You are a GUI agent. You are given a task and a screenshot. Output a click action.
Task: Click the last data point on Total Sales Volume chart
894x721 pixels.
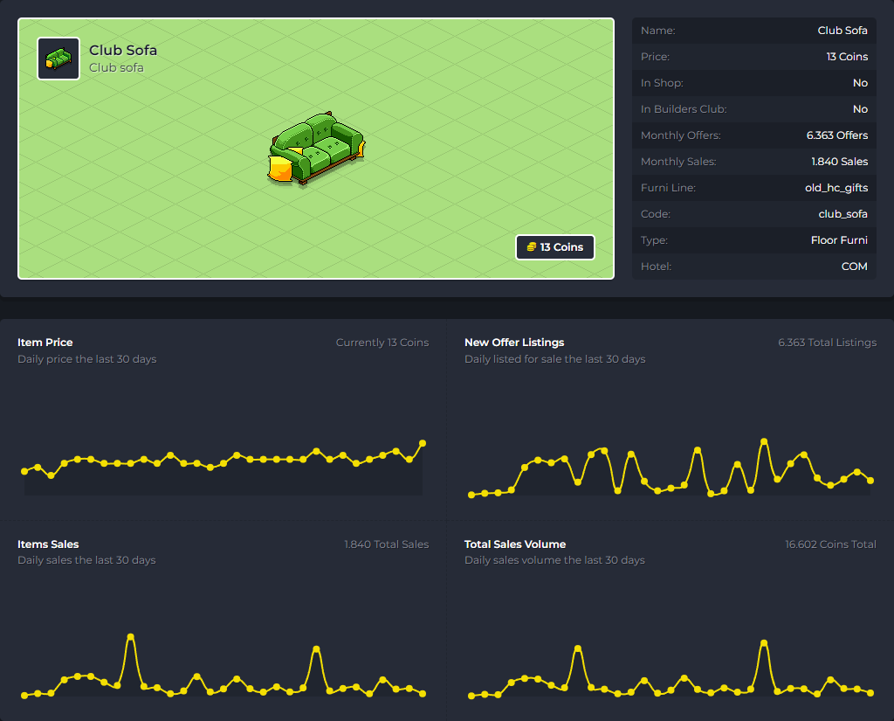tap(870, 693)
